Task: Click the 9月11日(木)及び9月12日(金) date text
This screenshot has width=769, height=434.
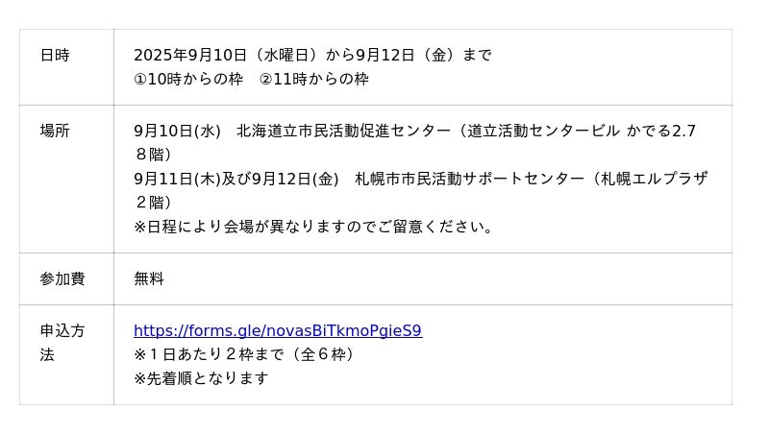Action: pos(236,179)
